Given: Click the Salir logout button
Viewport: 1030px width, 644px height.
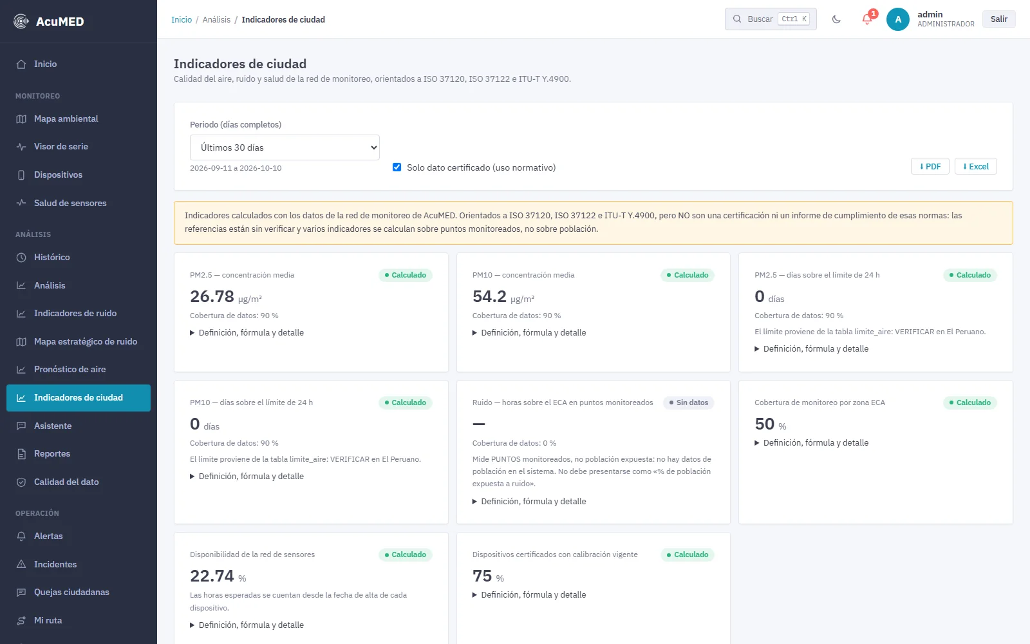Looking at the screenshot, I should coord(999,19).
